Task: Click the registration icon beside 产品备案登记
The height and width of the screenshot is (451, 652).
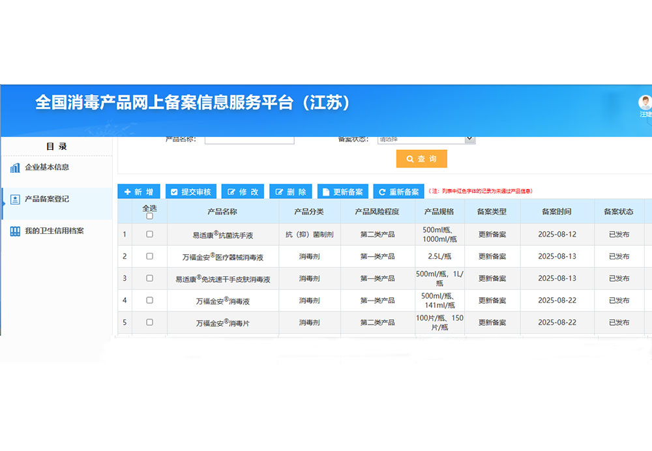Action: tap(14, 200)
